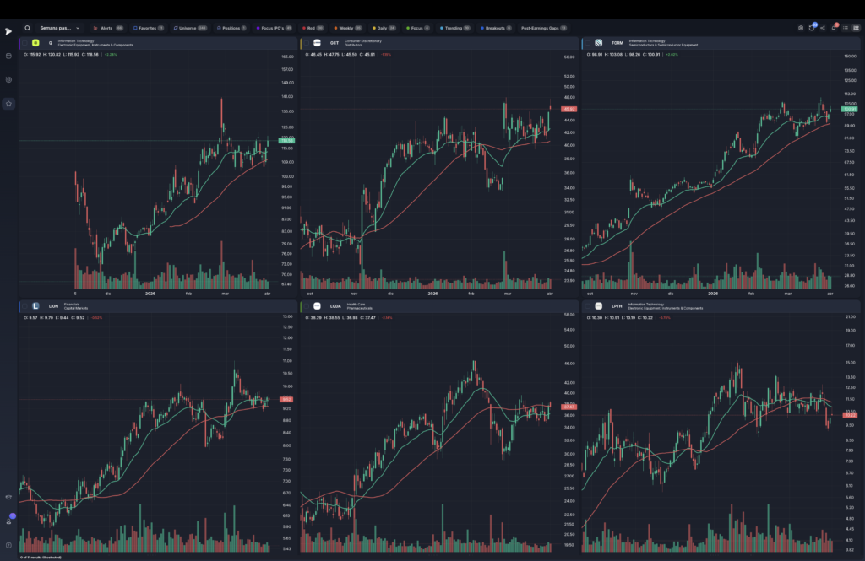Switch to list view layout icon
This screenshot has width=865, height=561.
pyautogui.click(x=845, y=28)
